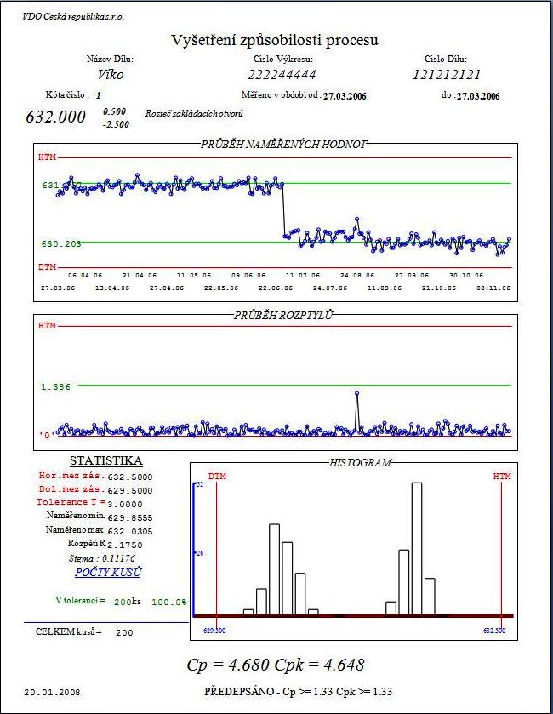This screenshot has width=553, height=714.
Task: Click the Dol.mez zás. value 629.5000
Action: point(130,491)
